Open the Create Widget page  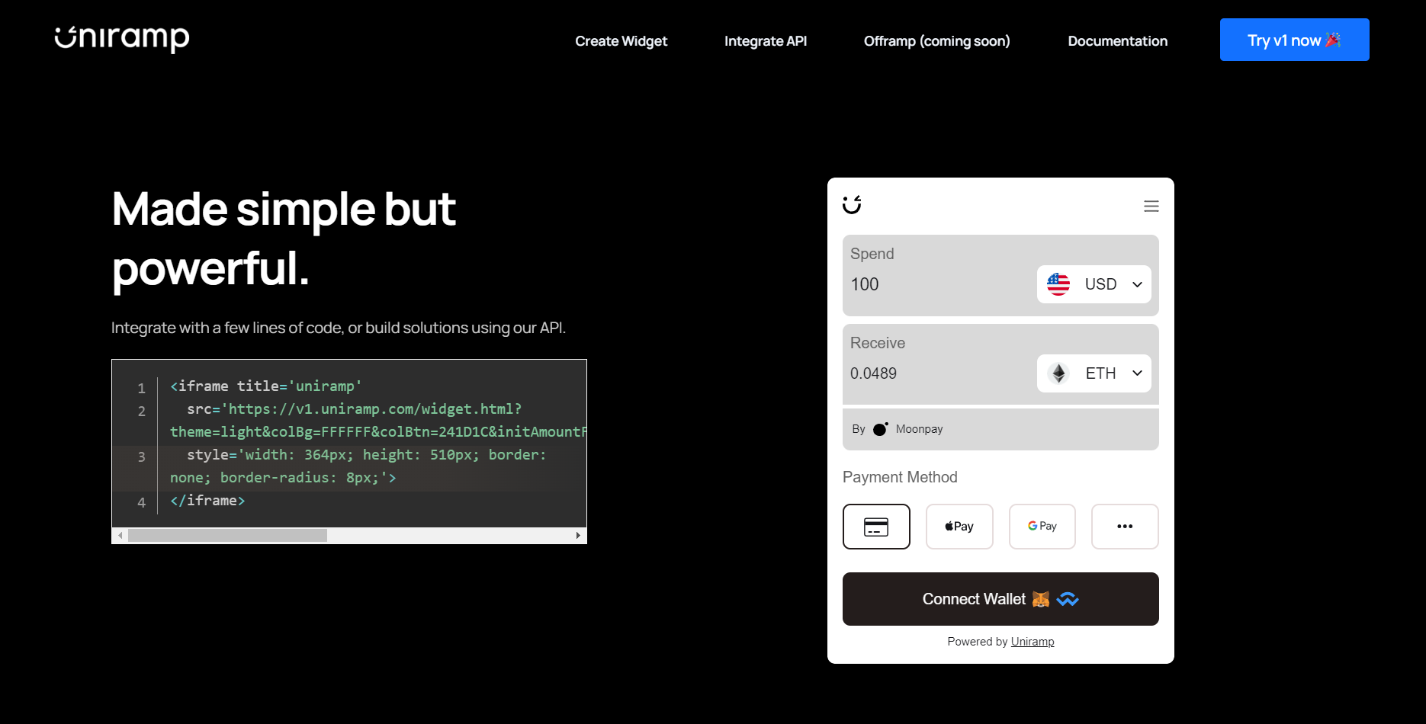pos(621,41)
